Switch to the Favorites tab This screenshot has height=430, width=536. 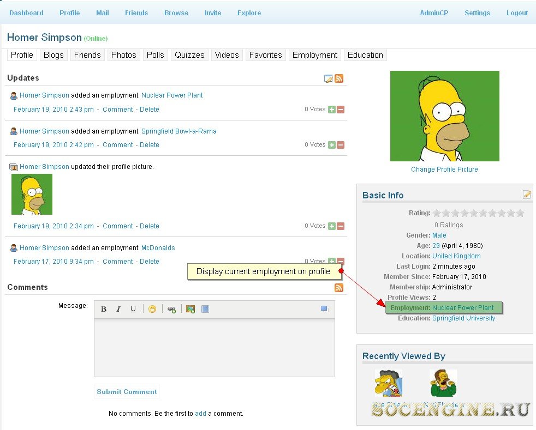[x=266, y=55]
